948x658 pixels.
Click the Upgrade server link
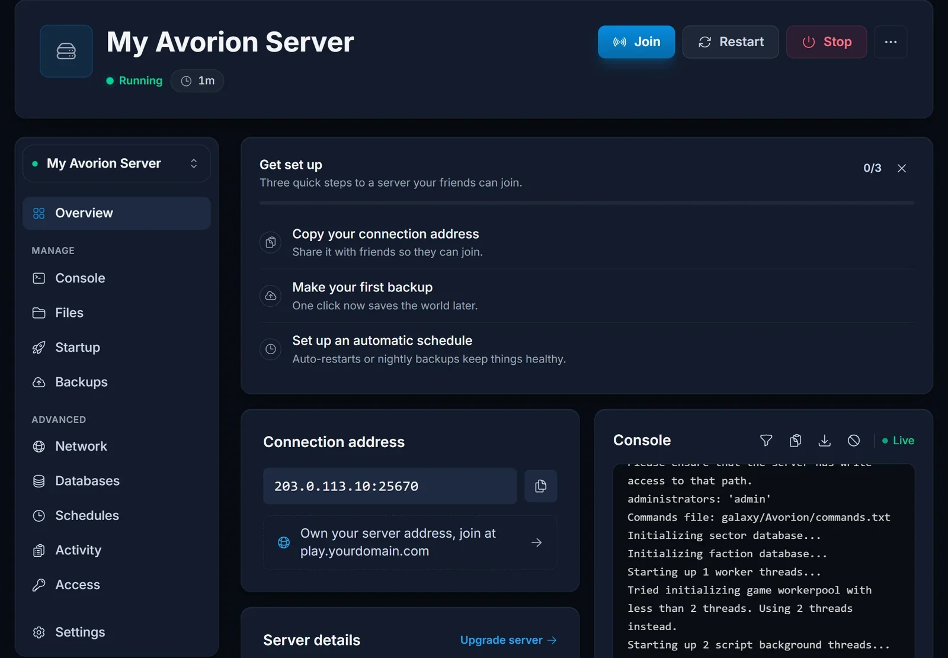click(508, 640)
